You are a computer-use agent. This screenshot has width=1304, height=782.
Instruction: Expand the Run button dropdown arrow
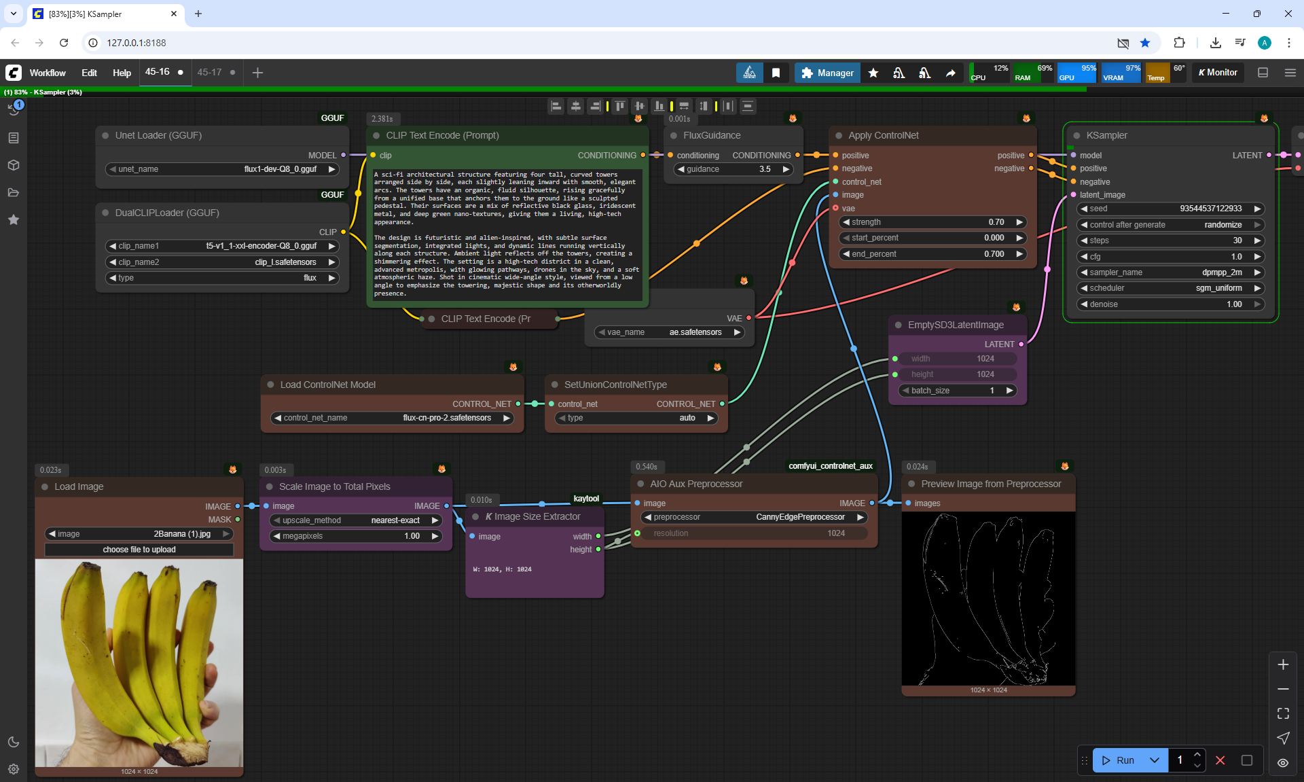click(x=1155, y=760)
